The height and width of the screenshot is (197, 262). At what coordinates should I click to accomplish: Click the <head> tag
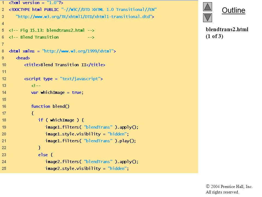pyautogui.click(x=23, y=58)
